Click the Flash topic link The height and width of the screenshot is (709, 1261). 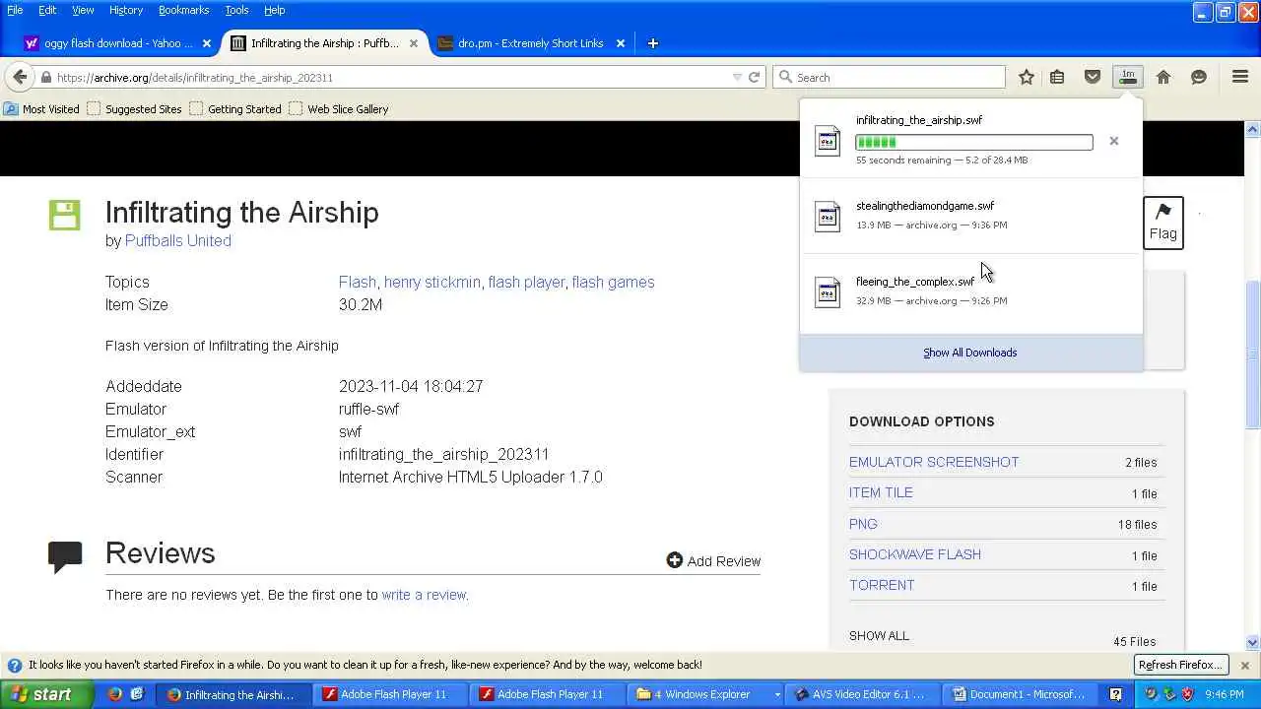[357, 282]
